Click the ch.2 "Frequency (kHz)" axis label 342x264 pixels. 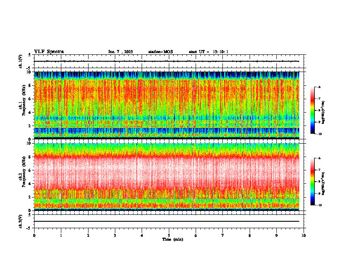(24, 172)
